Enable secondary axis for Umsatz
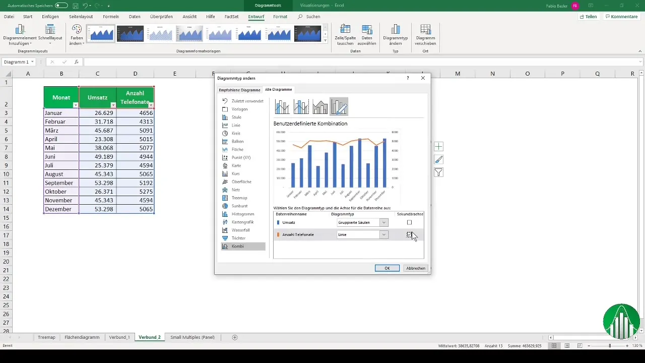This screenshot has width=645, height=363. click(409, 222)
